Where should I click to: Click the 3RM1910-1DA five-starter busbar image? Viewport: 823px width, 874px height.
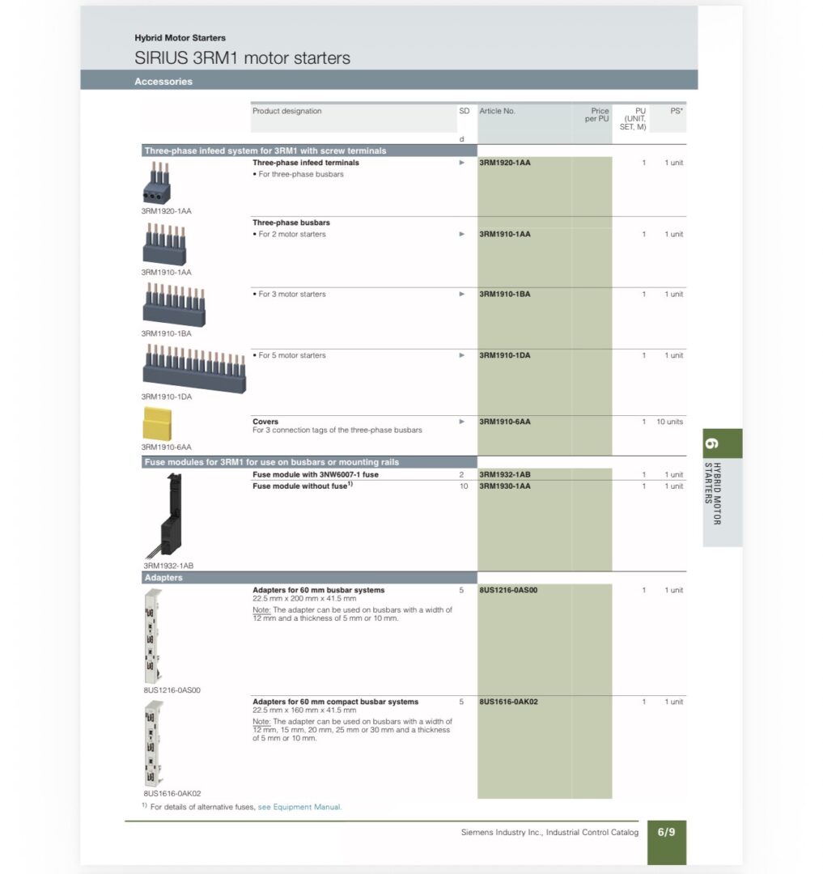tap(195, 368)
